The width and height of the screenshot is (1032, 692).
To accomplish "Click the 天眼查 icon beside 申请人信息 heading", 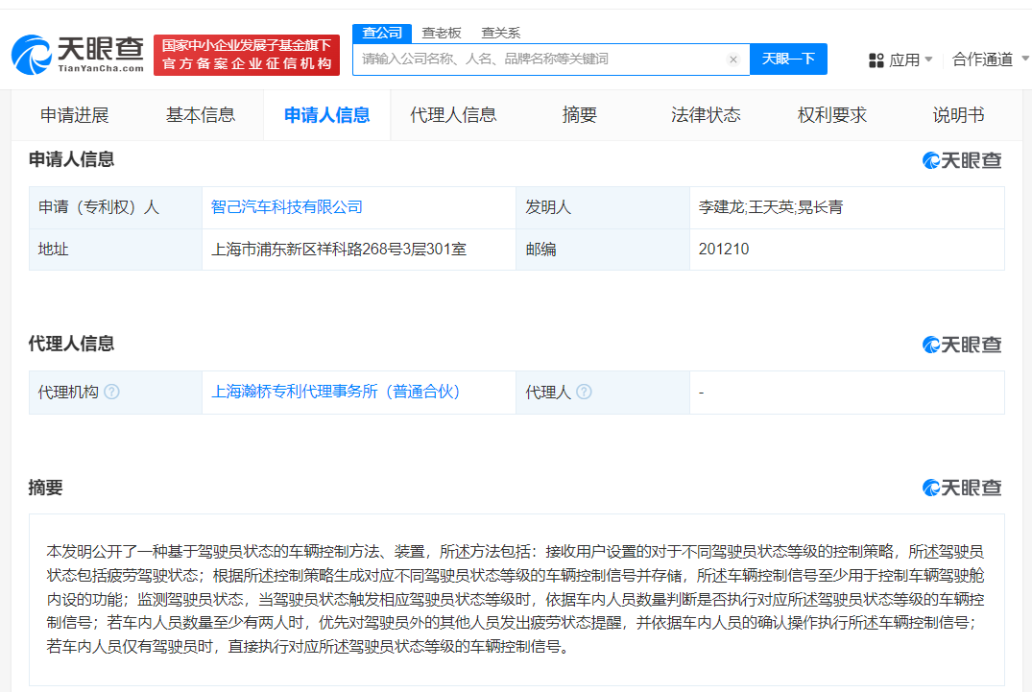I will coord(962,160).
